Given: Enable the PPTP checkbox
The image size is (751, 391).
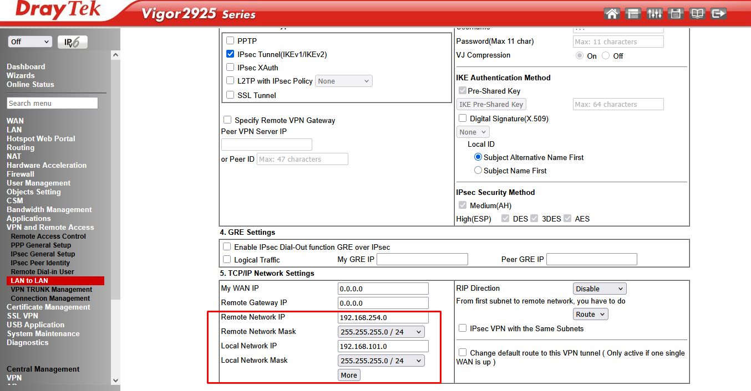Looking at the screenshot, I should (x=230, y=41).
